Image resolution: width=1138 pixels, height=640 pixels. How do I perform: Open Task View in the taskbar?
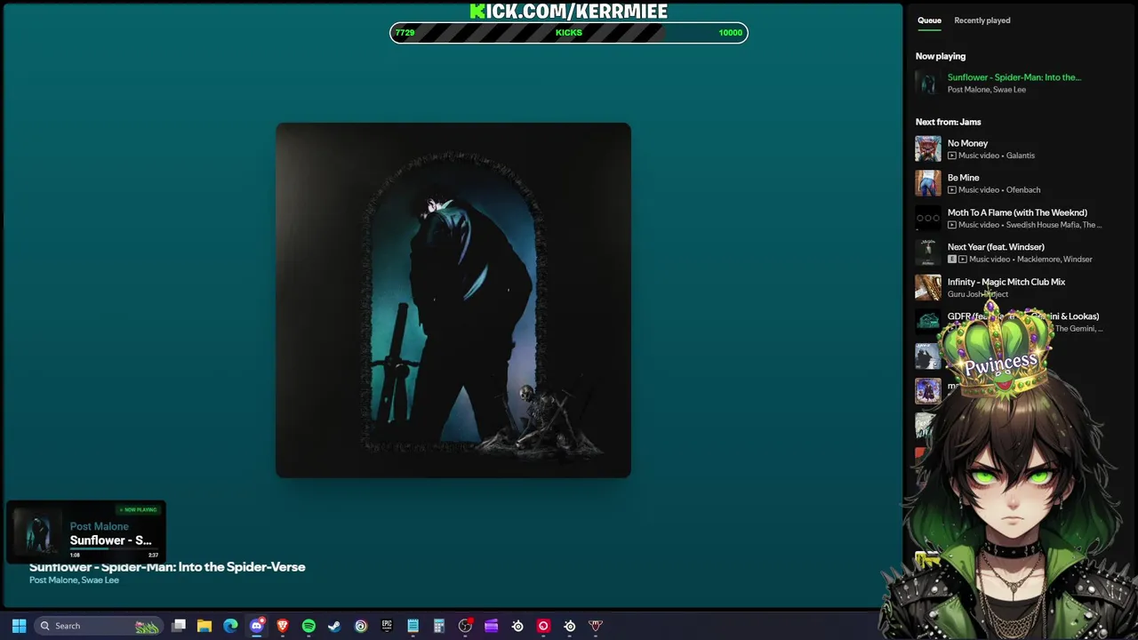179,626
